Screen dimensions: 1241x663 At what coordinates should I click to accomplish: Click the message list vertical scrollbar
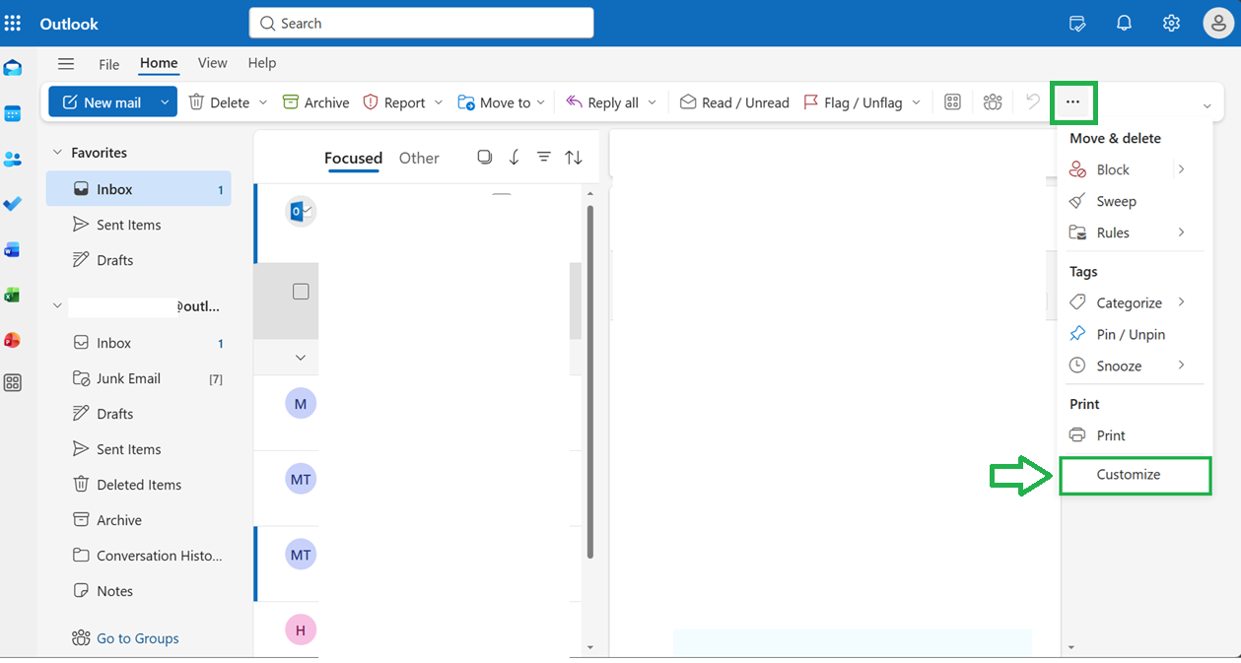click(590, 380)
